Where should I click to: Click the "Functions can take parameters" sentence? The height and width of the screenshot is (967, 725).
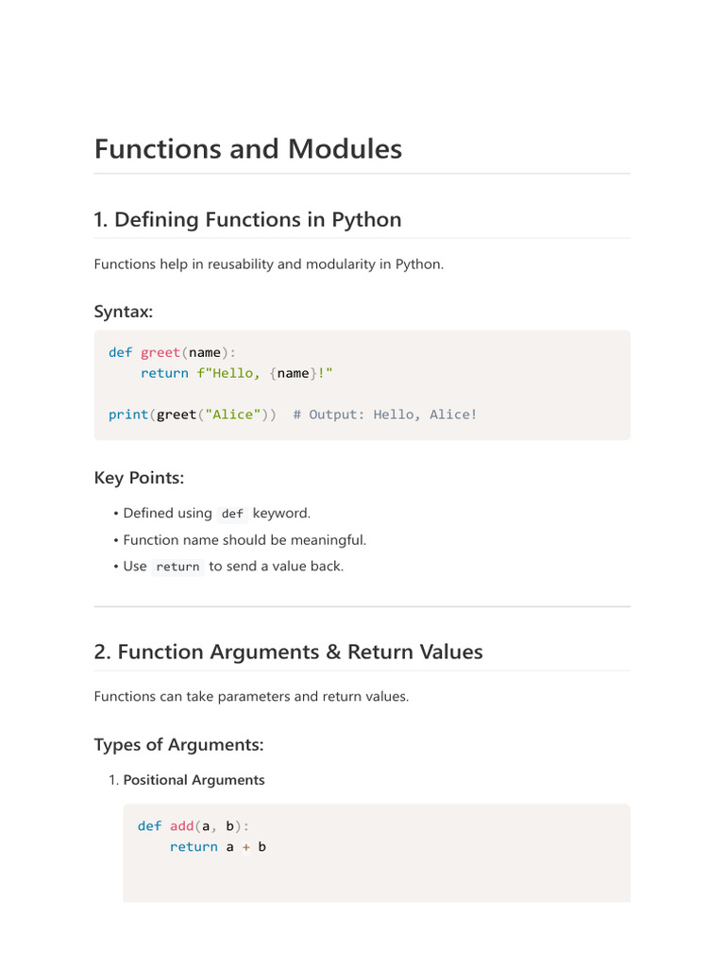click(x=251, y=697)
